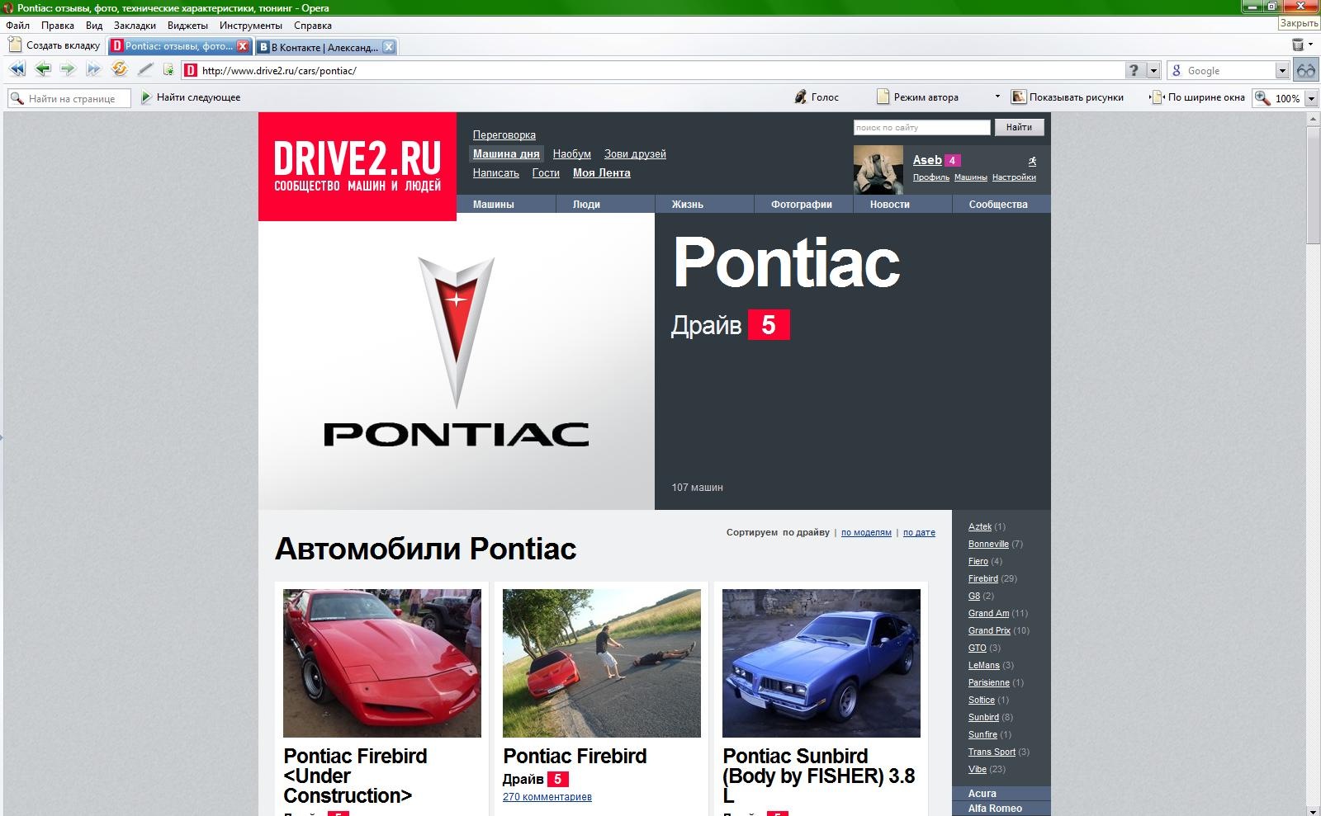Click the question mark security icon
The image size is (1321, 816).
coord(1134,70)
